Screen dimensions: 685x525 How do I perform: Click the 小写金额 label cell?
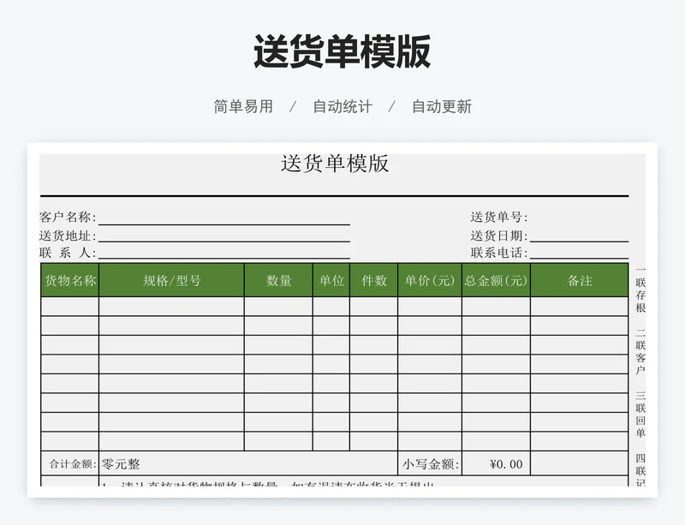click(430, 464)
